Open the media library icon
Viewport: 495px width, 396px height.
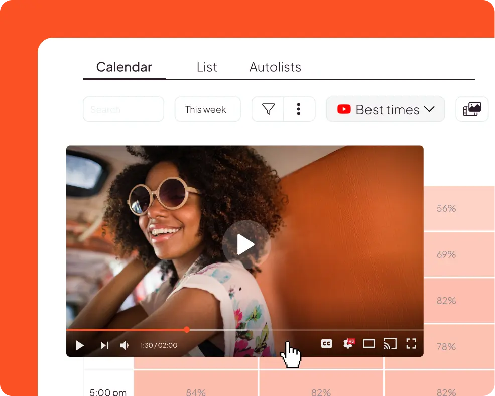tap(472, 109)
